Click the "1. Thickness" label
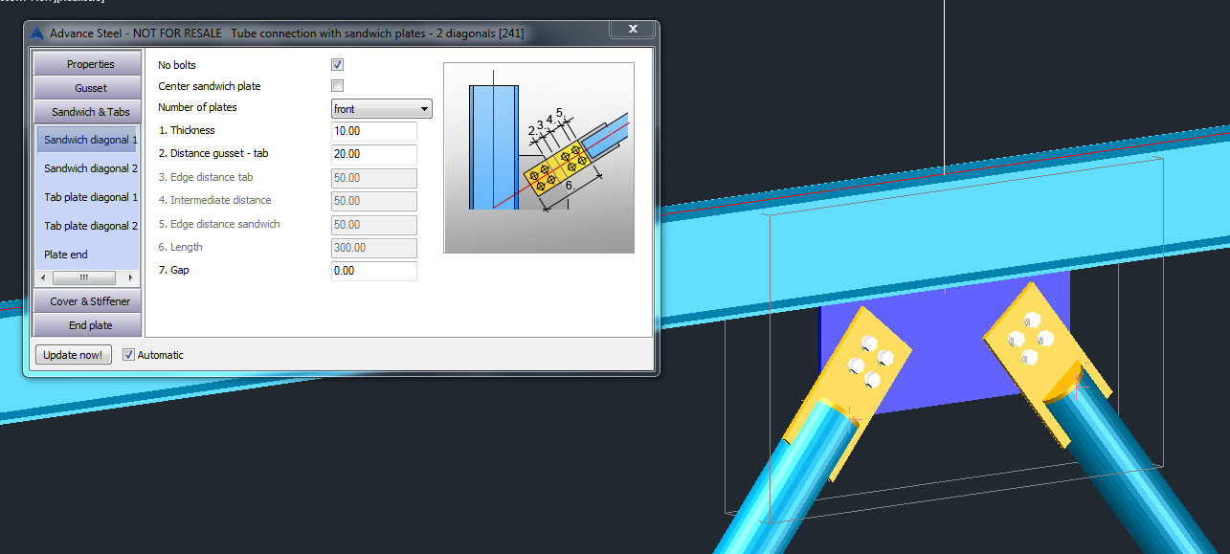This screenshot has height=554, width=1230. click(x=187, y=130)
